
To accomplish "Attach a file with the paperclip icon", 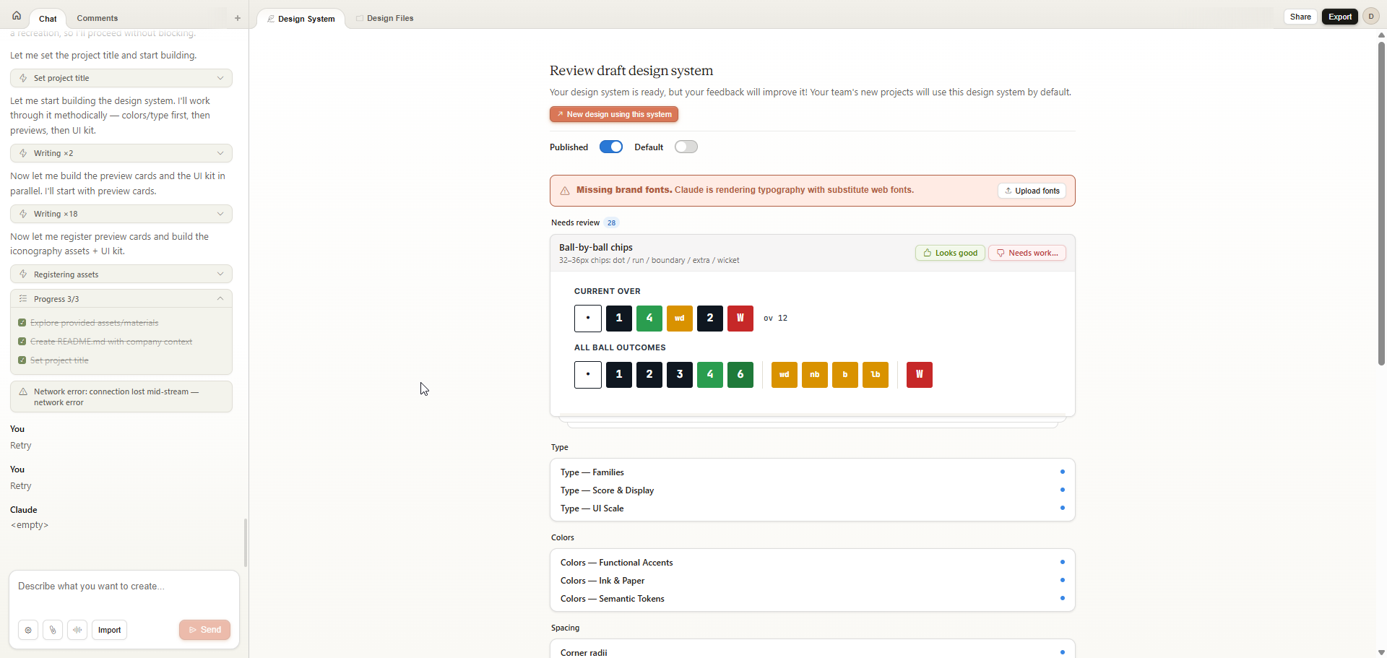I will (x=53, y=630).
